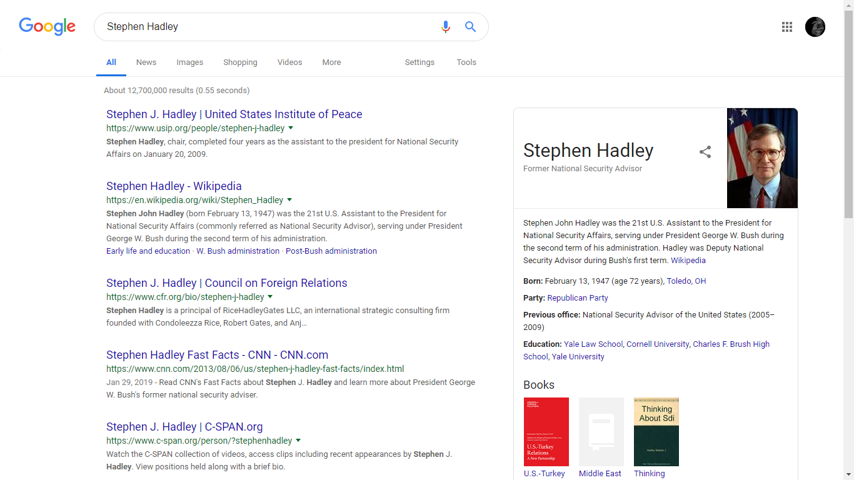Click the scrollbar down arrow

click(848, 475)
